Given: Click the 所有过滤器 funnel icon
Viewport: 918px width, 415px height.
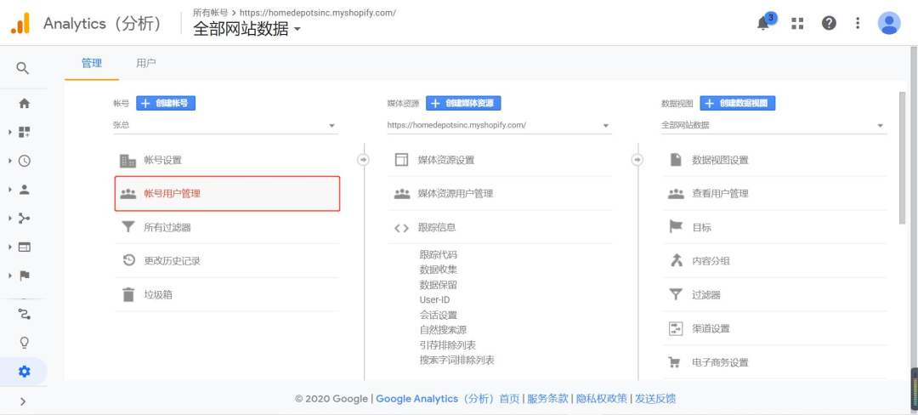Looking at the screenshot, I should click(127, 227).
